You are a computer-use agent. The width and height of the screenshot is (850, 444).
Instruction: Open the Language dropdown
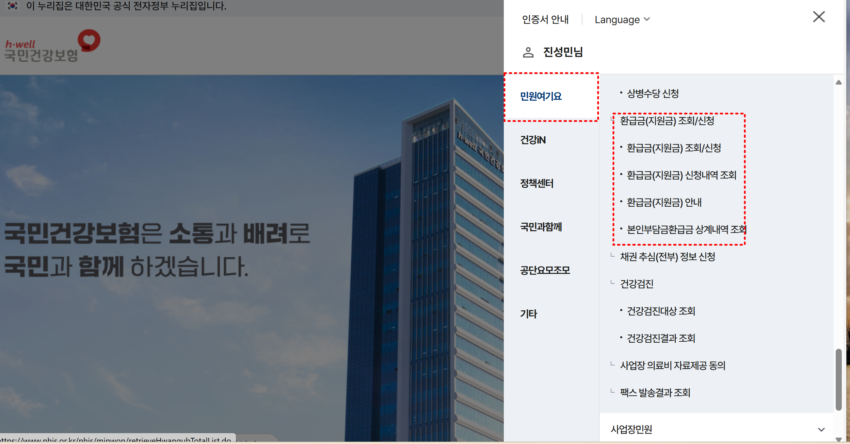tap(622, 20)
